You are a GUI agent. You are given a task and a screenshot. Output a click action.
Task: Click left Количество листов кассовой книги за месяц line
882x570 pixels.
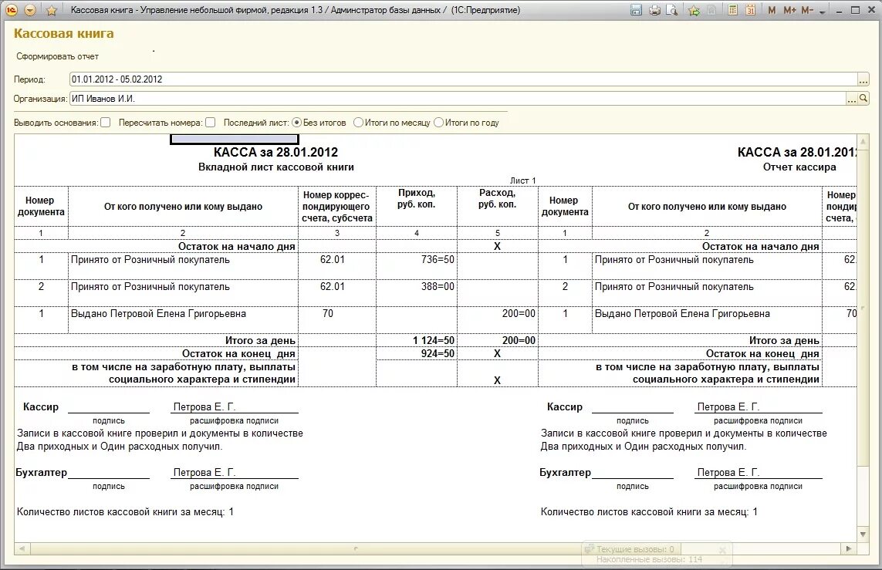125,511
